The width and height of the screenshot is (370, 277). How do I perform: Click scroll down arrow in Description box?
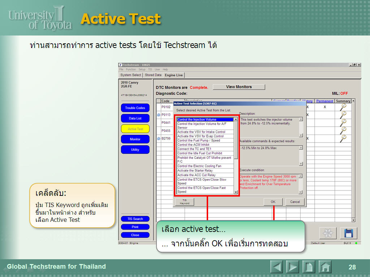(301, 135)
